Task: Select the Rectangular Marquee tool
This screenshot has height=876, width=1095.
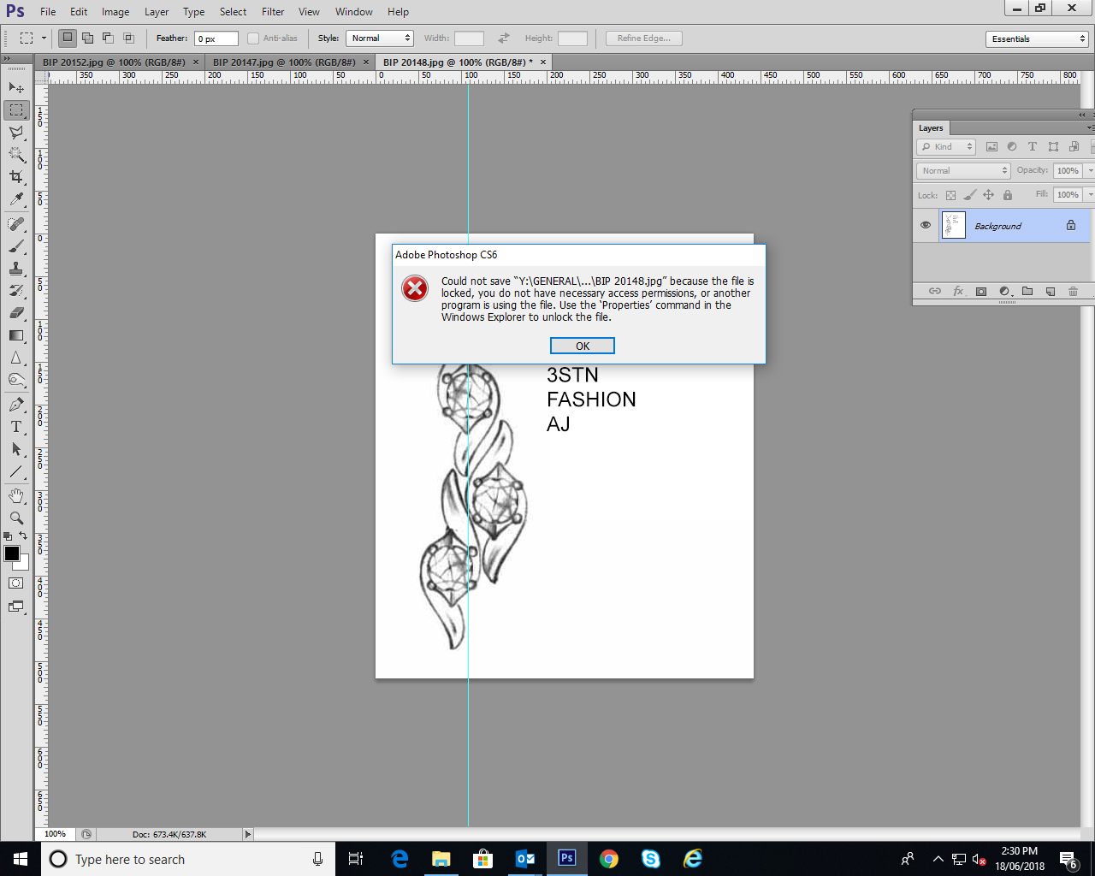Action: 16,110
